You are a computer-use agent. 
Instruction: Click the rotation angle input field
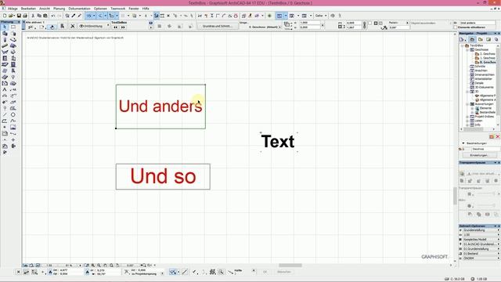coord(398,27)
